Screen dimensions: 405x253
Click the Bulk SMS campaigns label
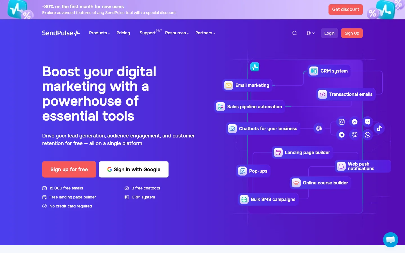click(x=273, y=200)
